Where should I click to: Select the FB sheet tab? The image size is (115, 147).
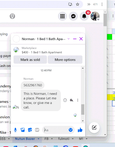tap(47, 139)
